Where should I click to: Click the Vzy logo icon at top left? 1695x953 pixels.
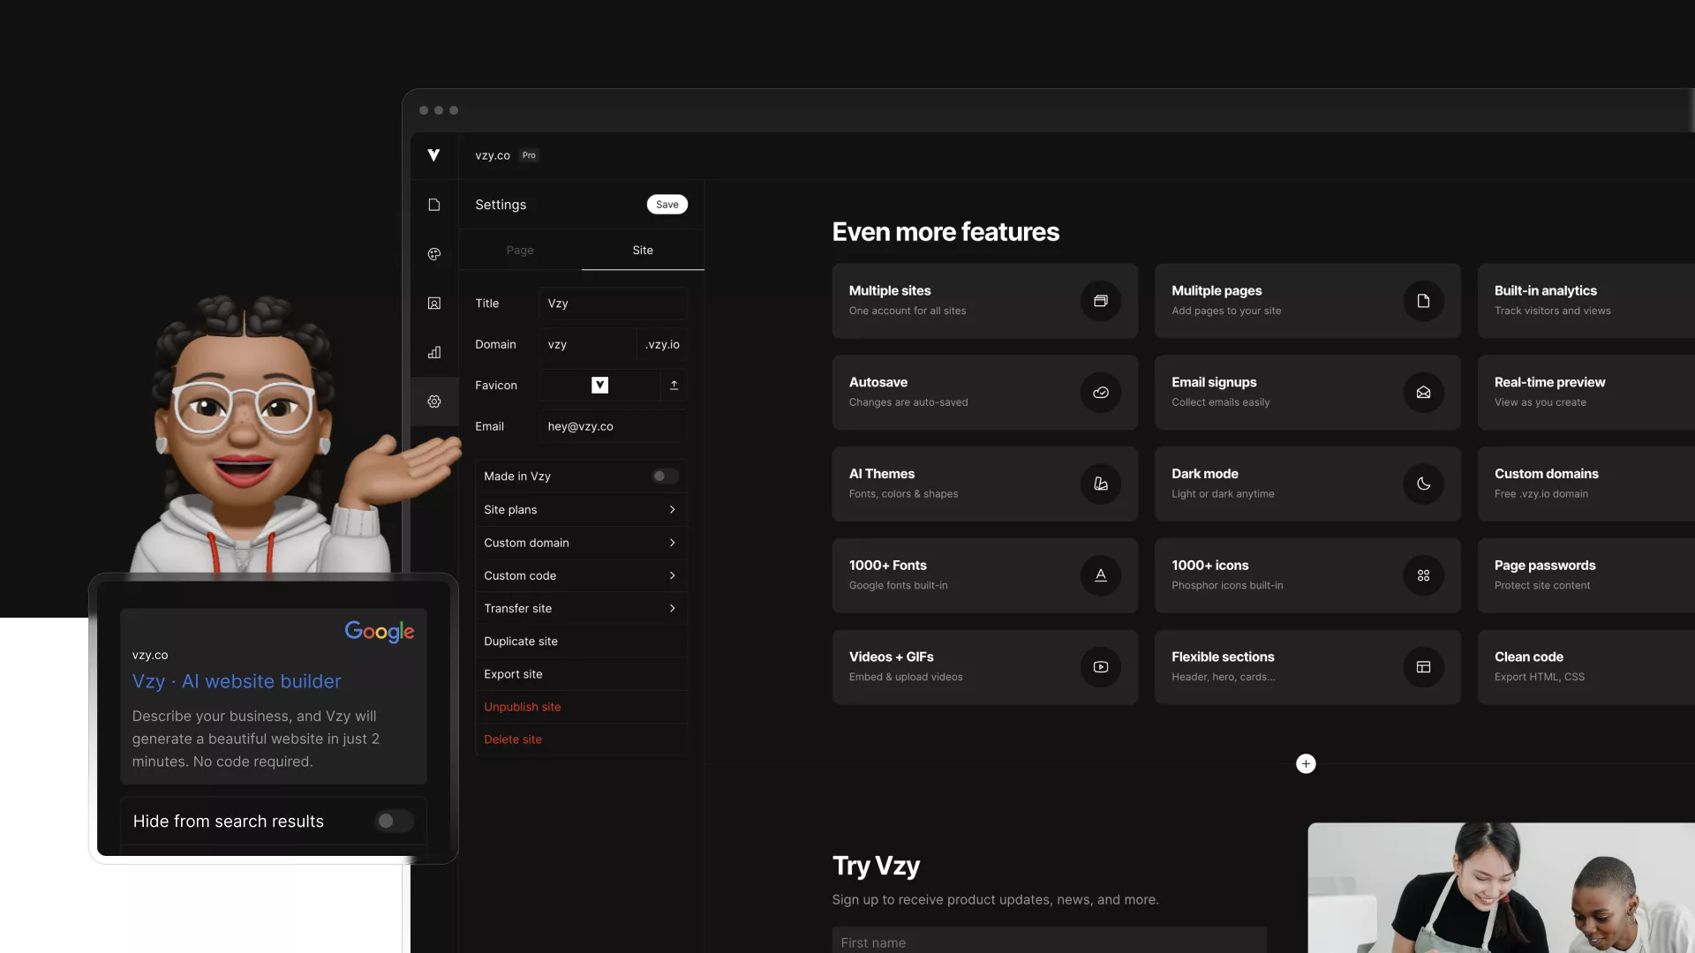433,155
